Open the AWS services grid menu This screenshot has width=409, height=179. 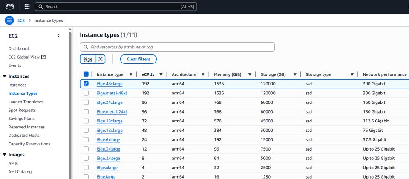click(27, 7)
